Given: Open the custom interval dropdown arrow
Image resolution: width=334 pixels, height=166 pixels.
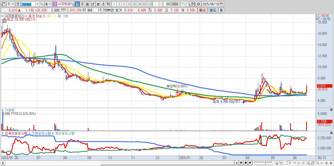Looking at the screenshot, I should click(161, 4).
